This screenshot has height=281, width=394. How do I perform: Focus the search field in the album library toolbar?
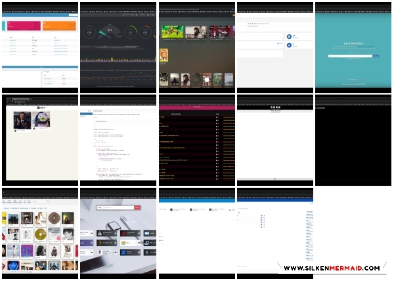pos(41,202)
